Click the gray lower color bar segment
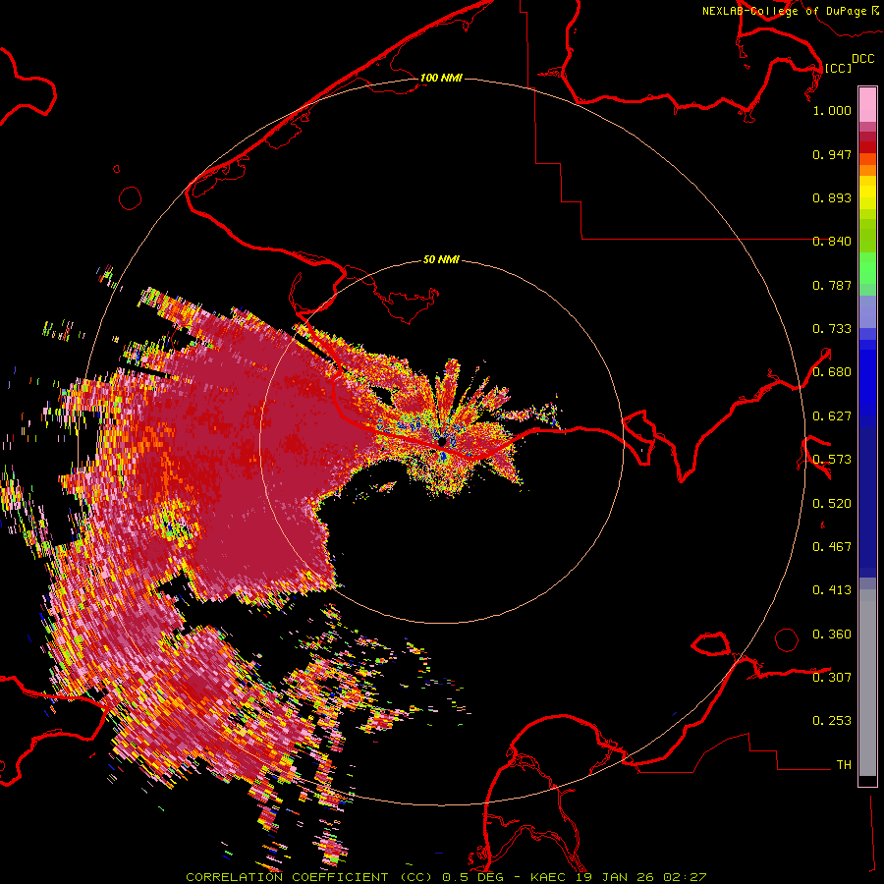 point(867,683)
